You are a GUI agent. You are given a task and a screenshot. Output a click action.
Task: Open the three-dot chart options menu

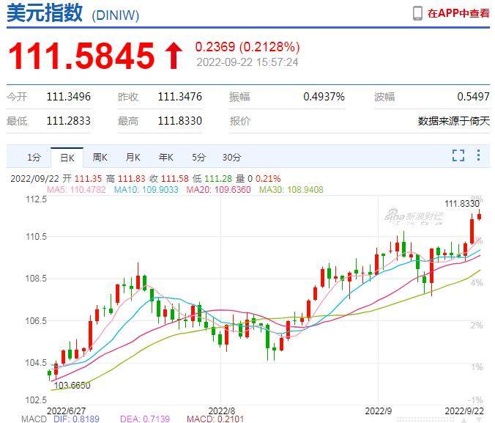coord(478,155)
